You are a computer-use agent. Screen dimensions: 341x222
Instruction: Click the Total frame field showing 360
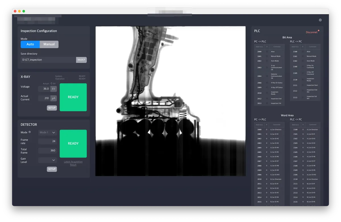tap(47, 150)
